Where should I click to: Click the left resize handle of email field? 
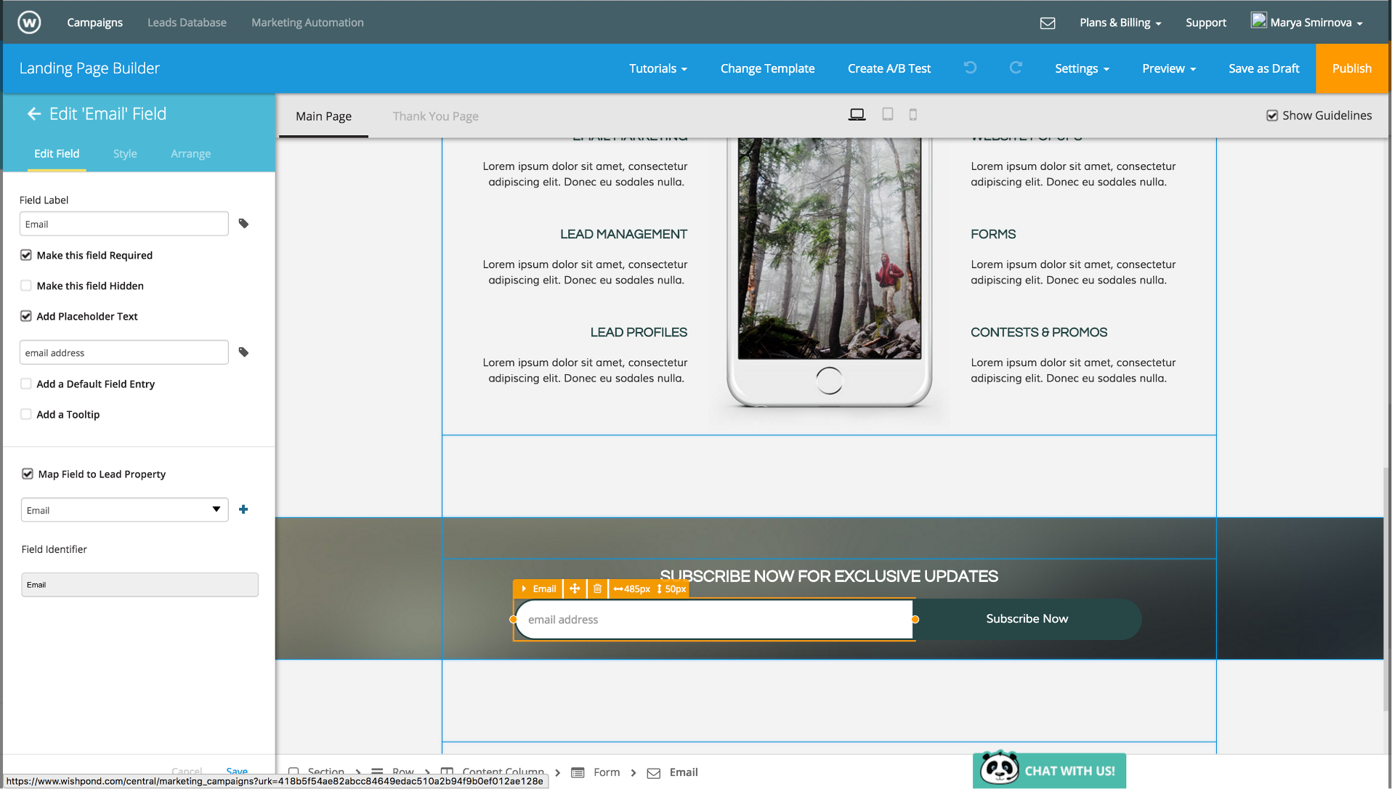514,620
